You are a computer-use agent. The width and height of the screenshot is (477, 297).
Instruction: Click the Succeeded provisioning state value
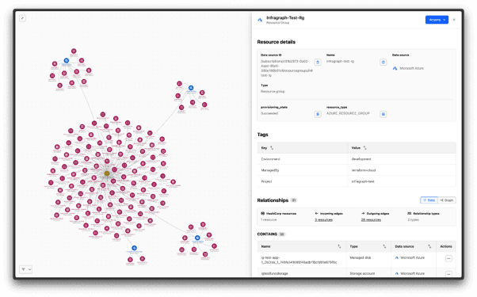pos(269,113)
